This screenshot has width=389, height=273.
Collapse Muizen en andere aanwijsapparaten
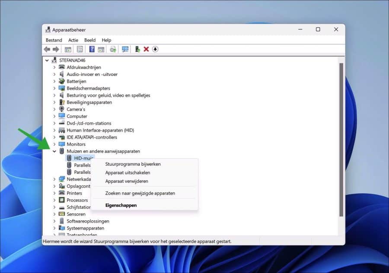54,151
